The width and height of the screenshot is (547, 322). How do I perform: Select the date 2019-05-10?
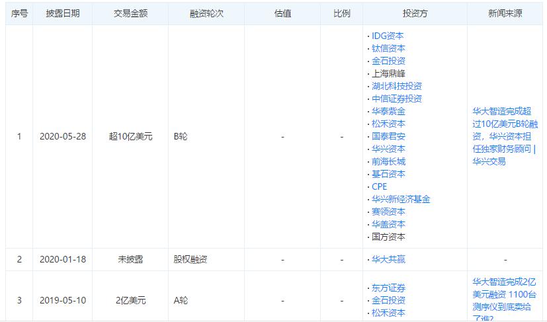click(63, 300)
